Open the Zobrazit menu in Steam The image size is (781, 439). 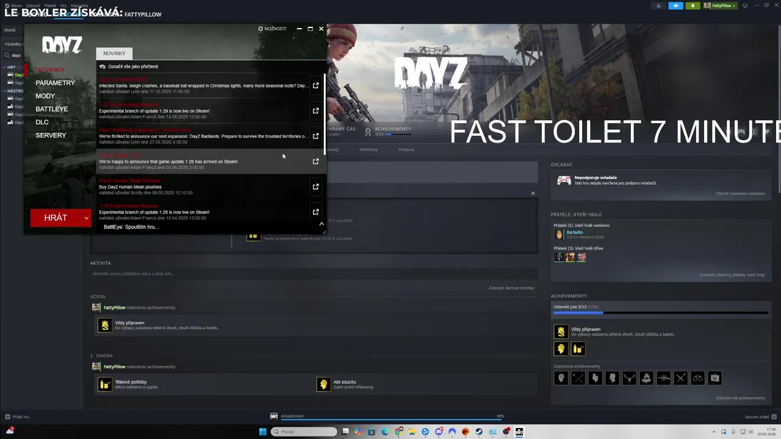tap(33, 5)
